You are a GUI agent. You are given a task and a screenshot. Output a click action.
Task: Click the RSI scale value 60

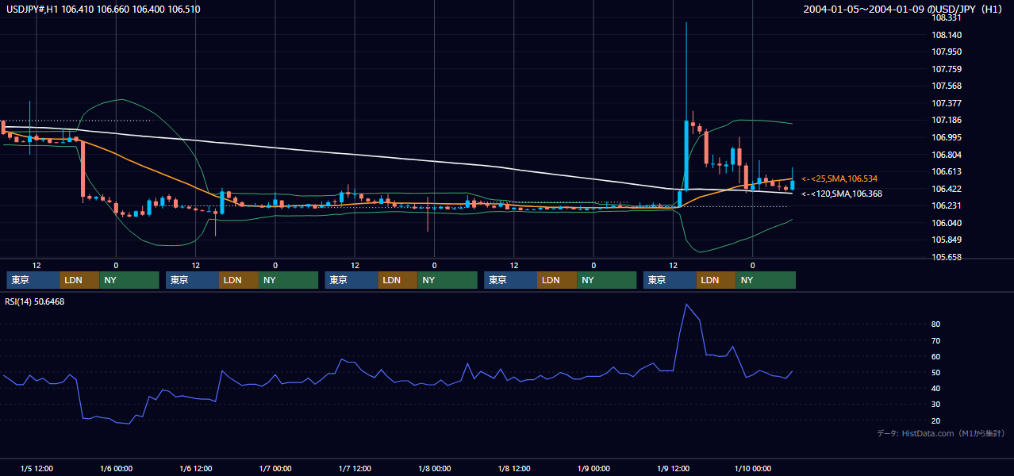pyautogui.click(x=935, y=356)
